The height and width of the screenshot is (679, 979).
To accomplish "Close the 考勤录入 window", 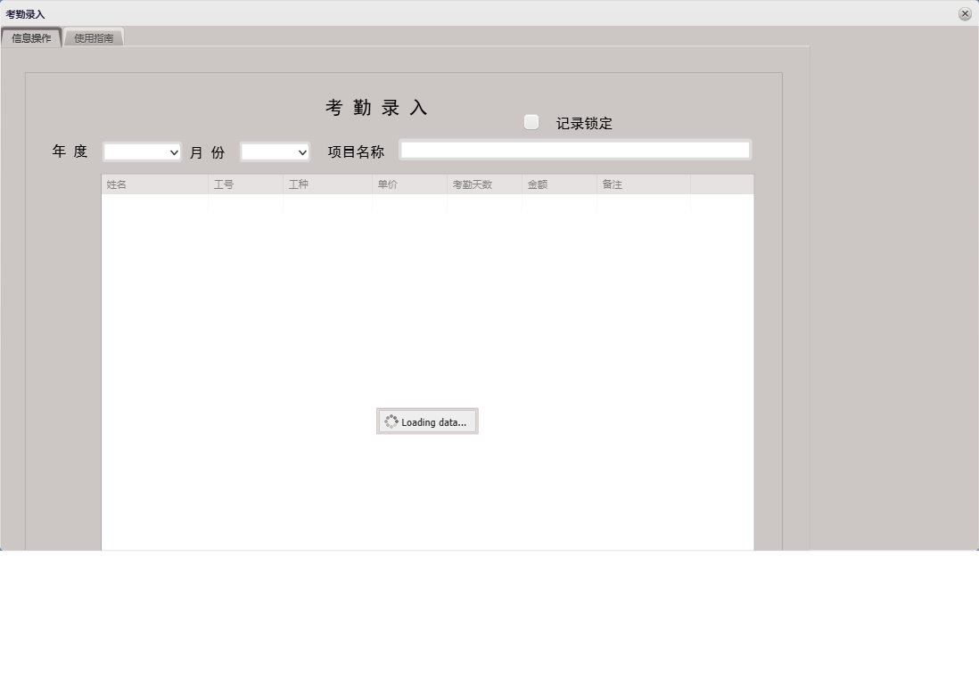I will coord(965,13).
